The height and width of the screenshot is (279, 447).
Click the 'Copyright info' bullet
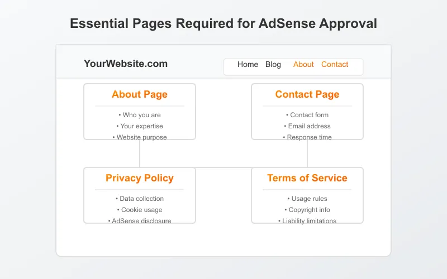pos(307,210)
